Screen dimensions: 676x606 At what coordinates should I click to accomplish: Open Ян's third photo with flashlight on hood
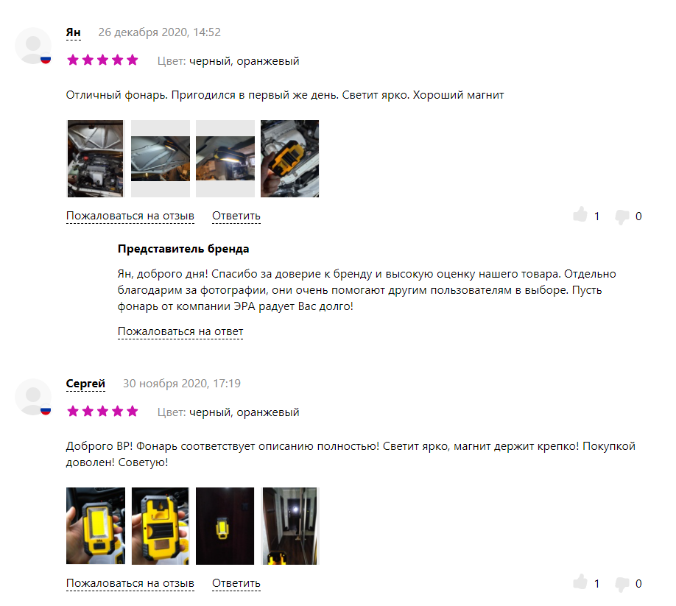click(x=225, y=158)
